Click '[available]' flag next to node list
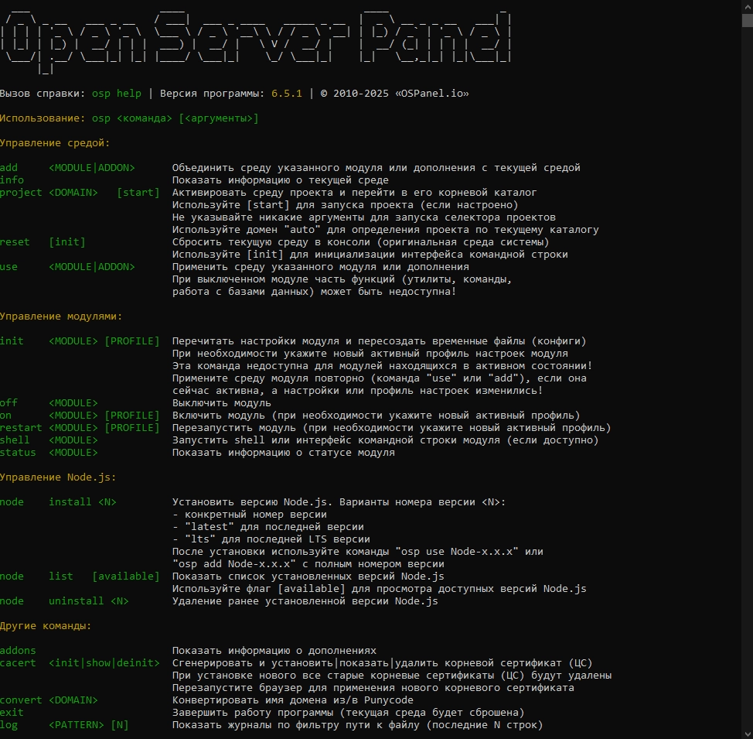Screen dimensions: 753x739 [126, 576]
